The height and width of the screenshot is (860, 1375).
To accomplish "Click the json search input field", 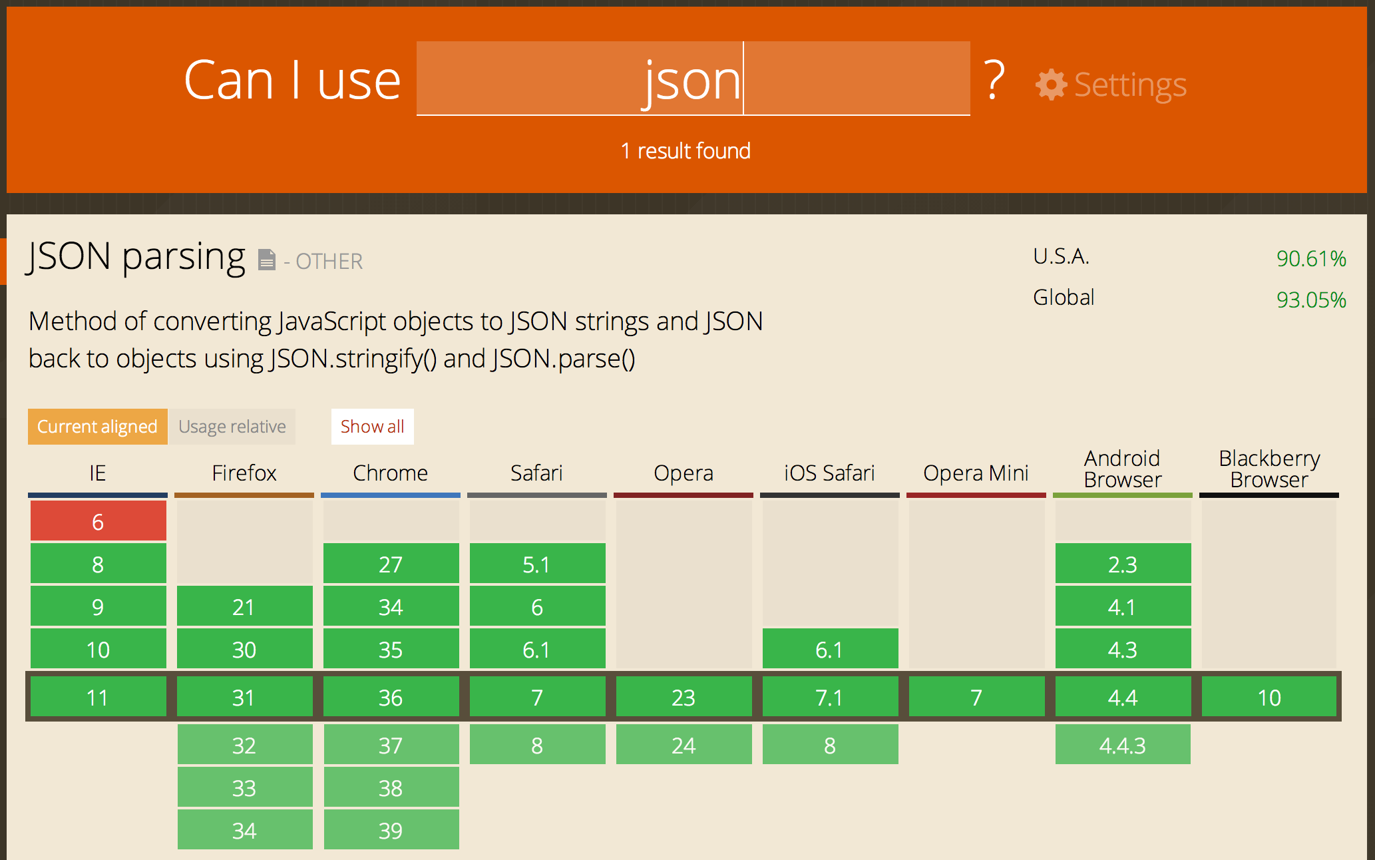I will [692, 79].
